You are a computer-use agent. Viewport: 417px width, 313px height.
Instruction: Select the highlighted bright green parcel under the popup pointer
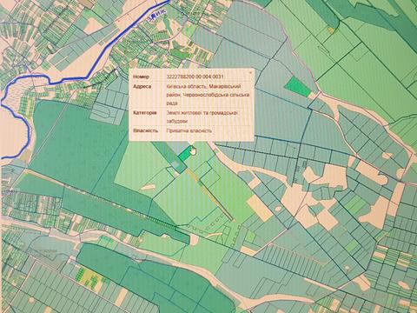pos(184,155)
